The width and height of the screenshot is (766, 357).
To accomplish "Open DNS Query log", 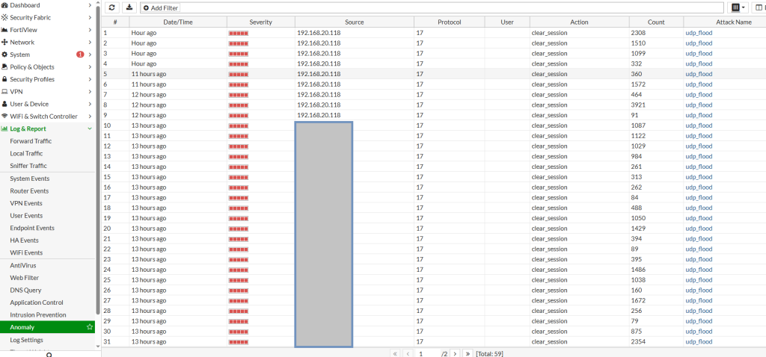I will pos(25,291).
